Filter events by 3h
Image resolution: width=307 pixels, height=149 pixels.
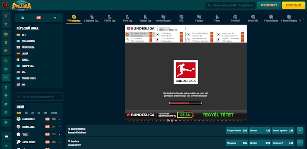(33, 113)
